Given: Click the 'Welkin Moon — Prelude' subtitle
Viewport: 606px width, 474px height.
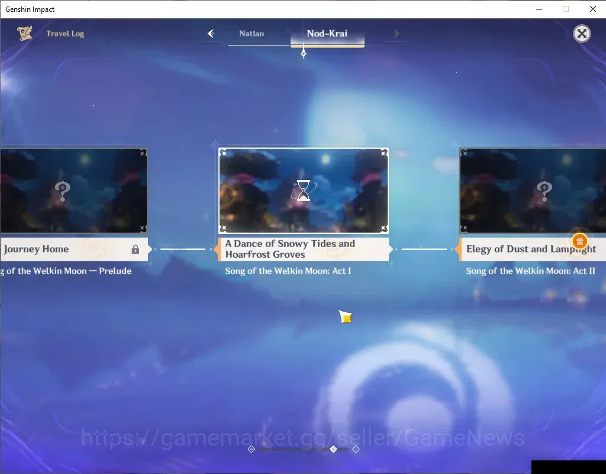Looking at the screenshot, I should click(66, 271).
